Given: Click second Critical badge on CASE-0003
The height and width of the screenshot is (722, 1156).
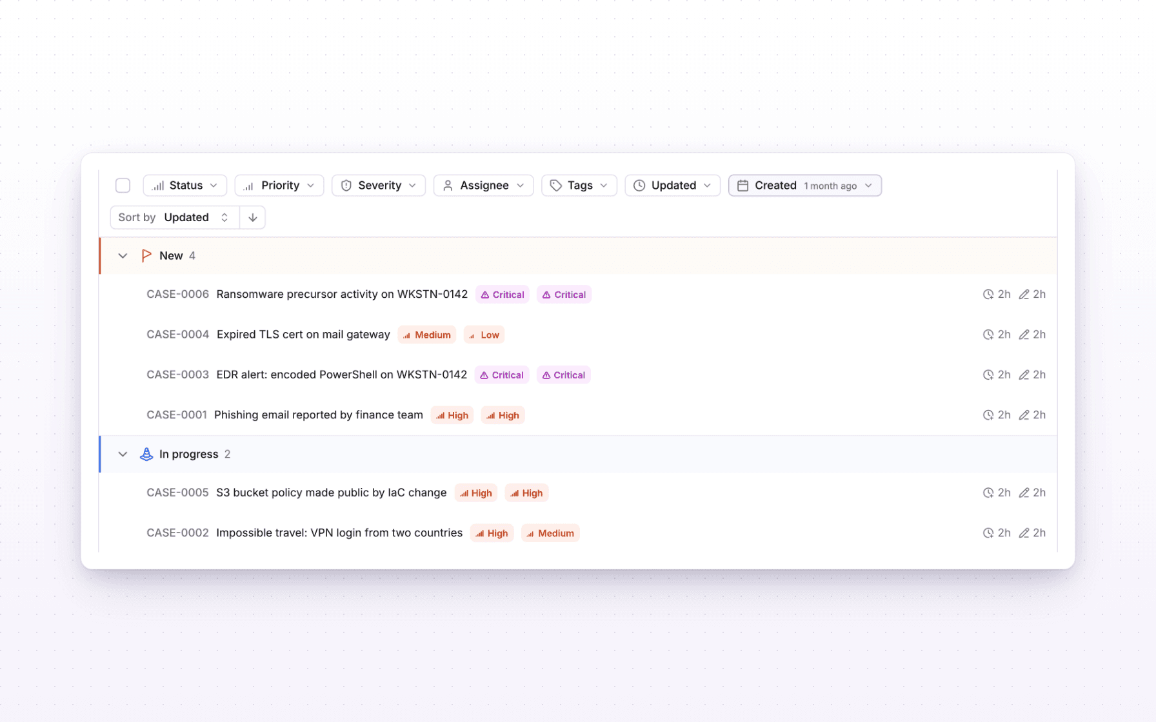Looking at the screenshot, I should coord(564,375).
